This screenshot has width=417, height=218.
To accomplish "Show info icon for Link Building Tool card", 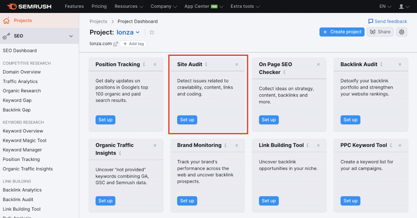I will click(x=308, y=145).
